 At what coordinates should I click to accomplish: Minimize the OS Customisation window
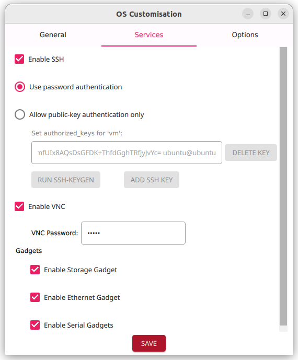[248, 14]
